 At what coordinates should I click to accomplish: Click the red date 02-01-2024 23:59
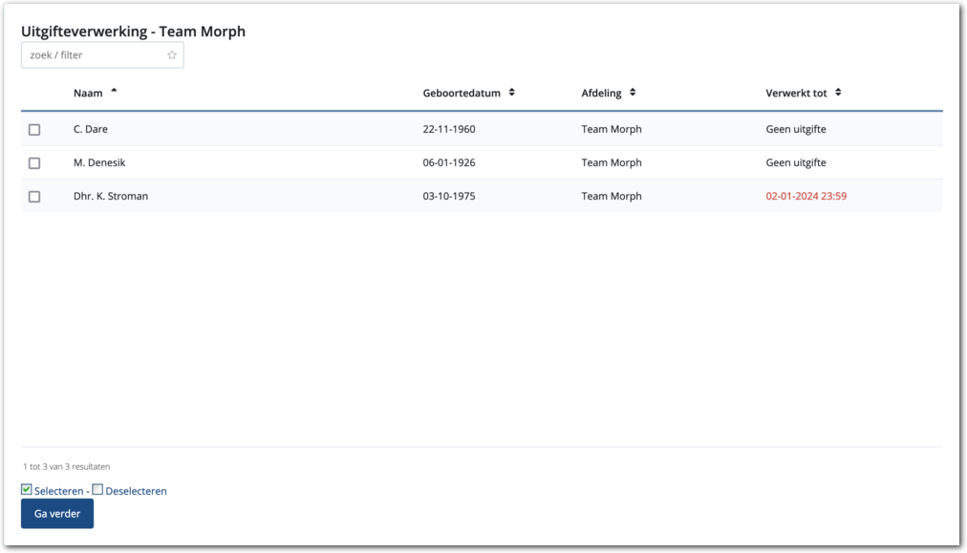click(x=806, y=197)
